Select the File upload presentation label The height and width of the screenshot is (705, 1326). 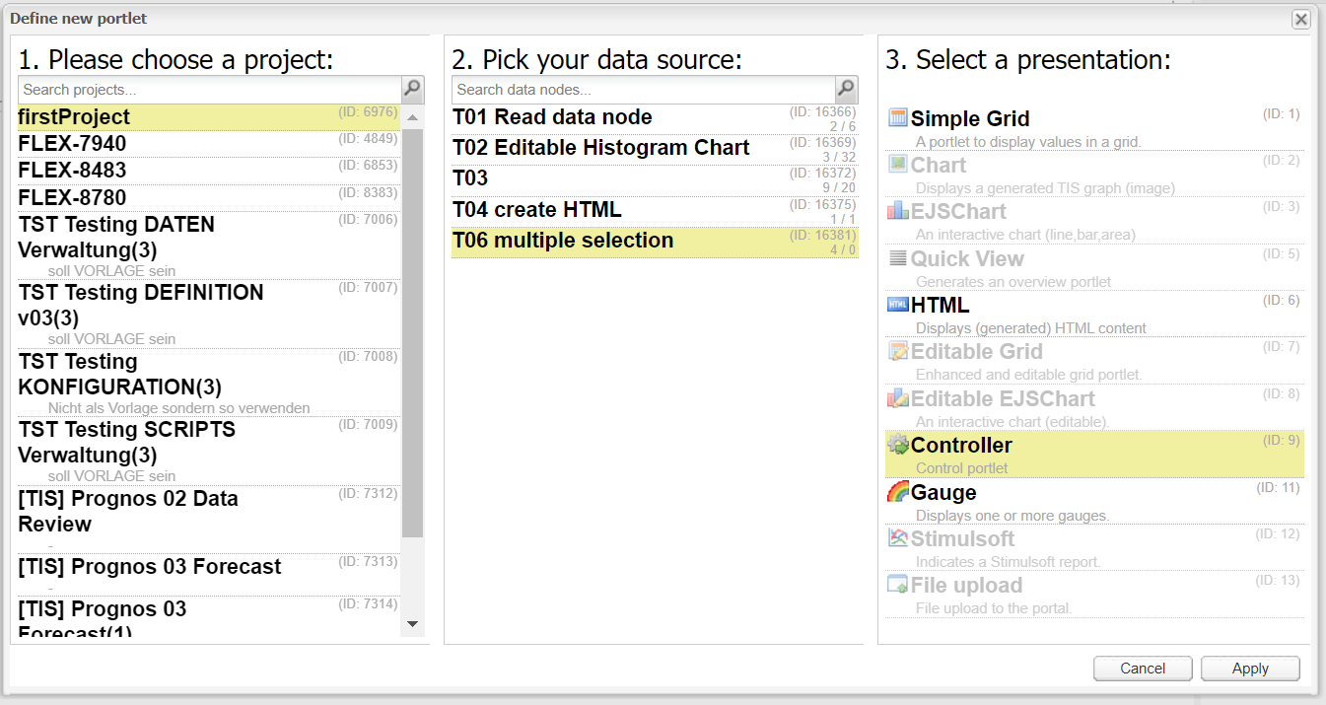click(x=966, y=586)
